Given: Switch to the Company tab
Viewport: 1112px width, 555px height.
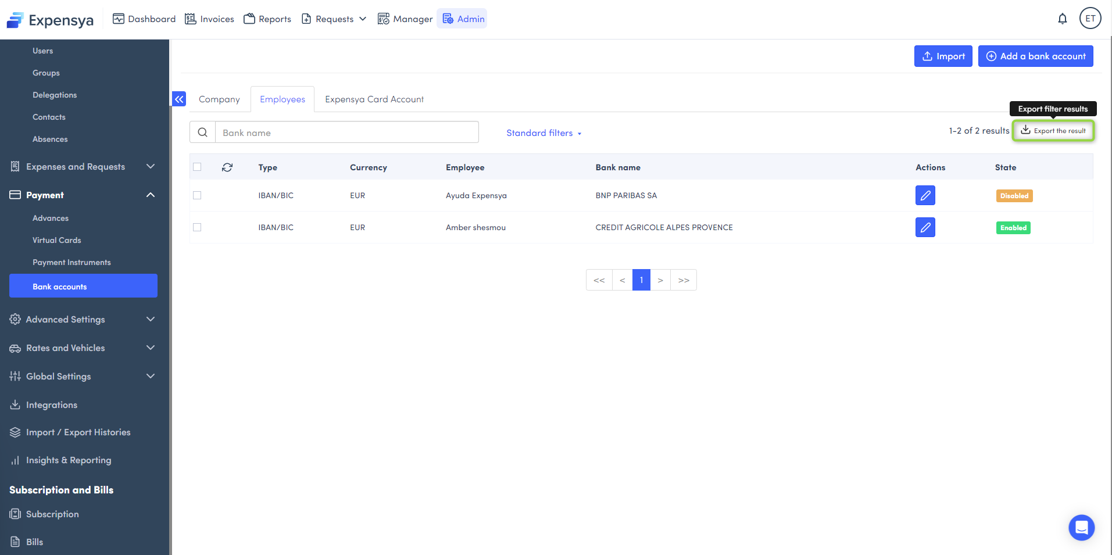Looking at the screenshot, I should 219,99.
